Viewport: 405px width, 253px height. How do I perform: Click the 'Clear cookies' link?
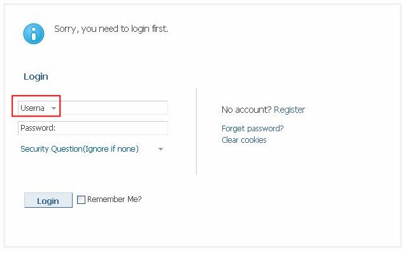click(x=244, y=140)
